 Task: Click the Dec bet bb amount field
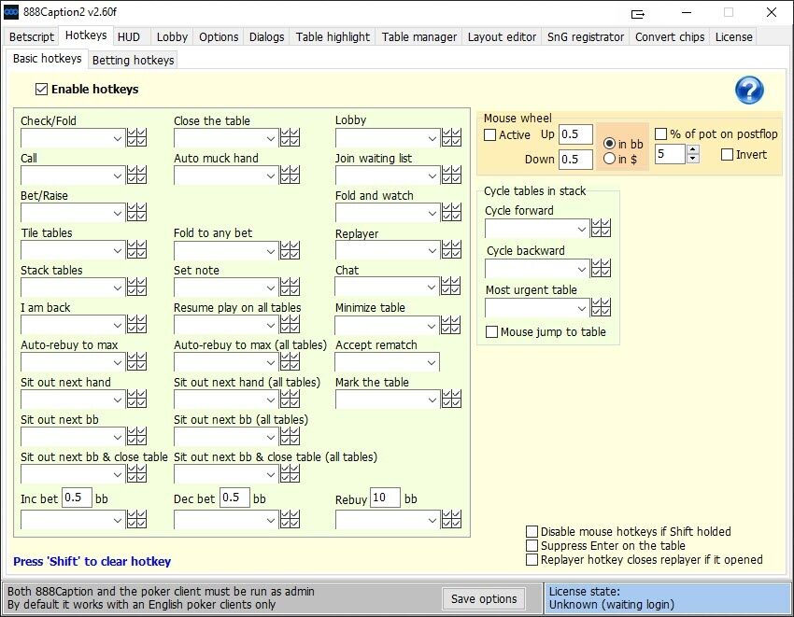(235, 498)
